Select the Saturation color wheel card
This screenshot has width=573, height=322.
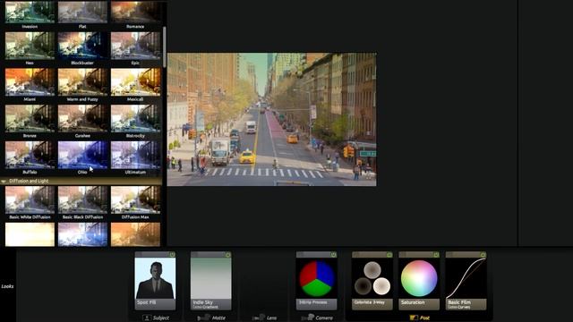(x=419, y=281)
